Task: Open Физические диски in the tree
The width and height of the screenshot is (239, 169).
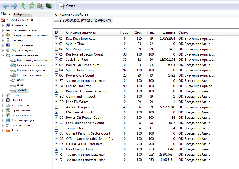Action: click(31, 70)
